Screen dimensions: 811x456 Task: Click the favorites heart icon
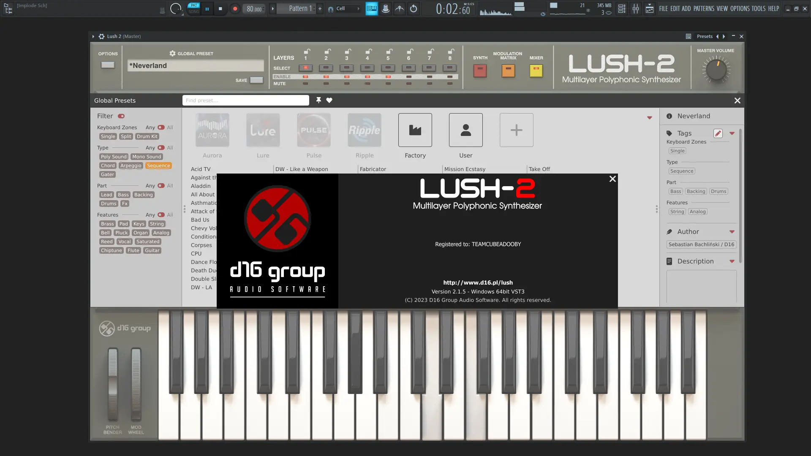point(329,100)
